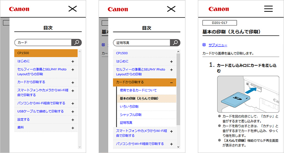Select シャッフル印刷 in the contents list

[x=131, y=115]
